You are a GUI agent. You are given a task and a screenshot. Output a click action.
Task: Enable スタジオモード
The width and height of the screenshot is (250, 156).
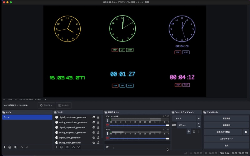(226, 139)
